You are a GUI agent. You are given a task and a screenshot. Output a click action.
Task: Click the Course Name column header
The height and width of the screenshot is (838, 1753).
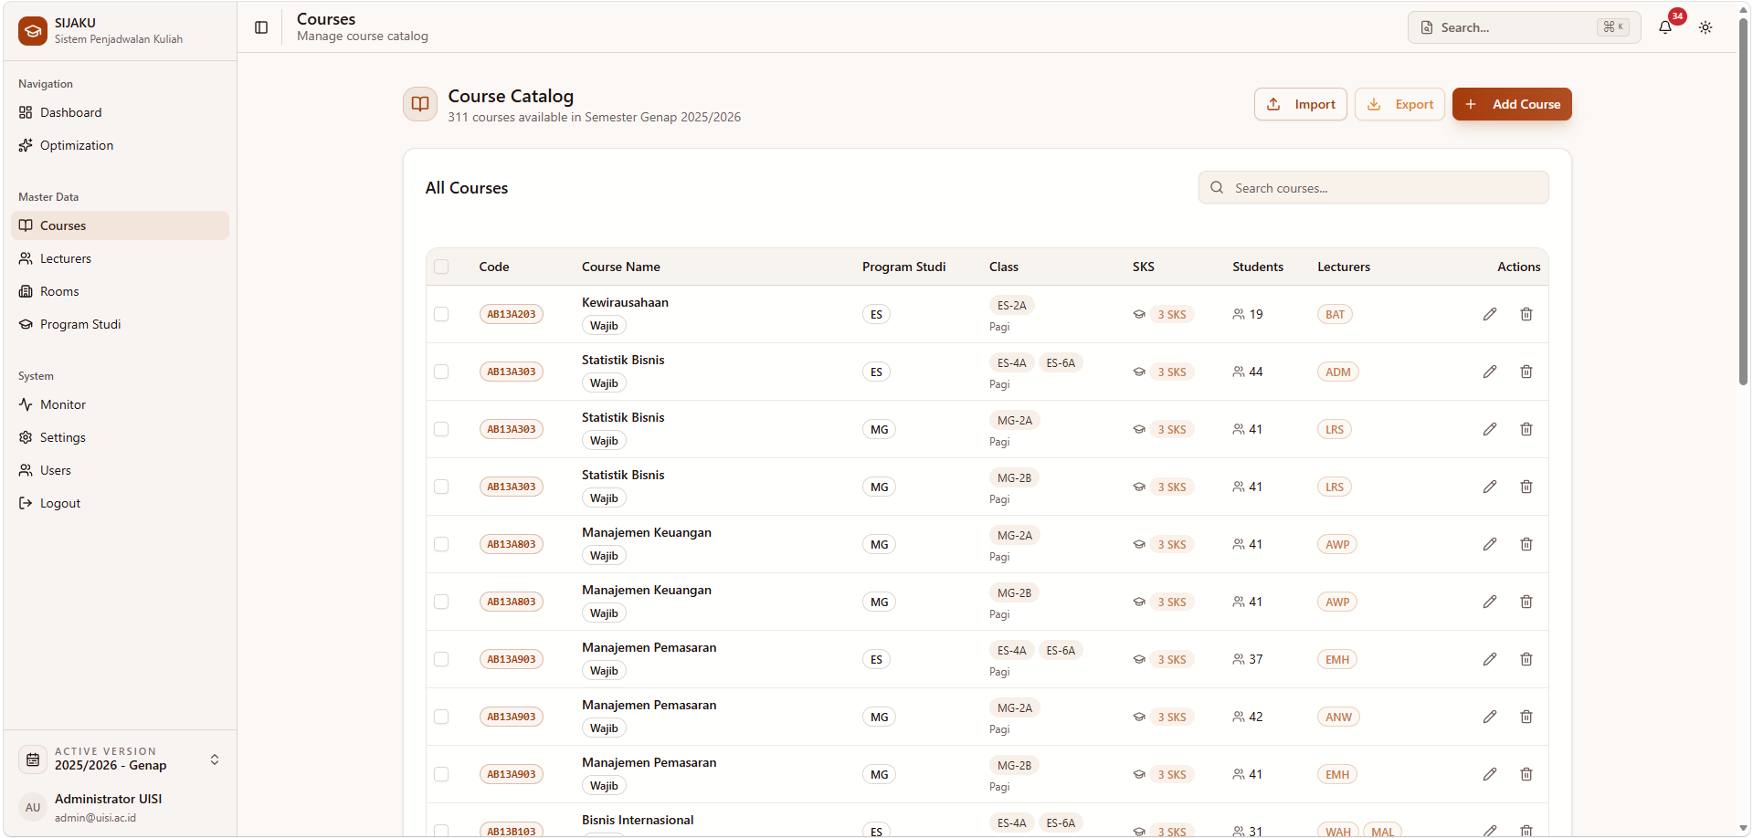pos(621,267)
